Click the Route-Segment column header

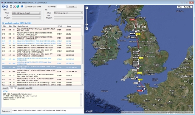coord(37,26)
